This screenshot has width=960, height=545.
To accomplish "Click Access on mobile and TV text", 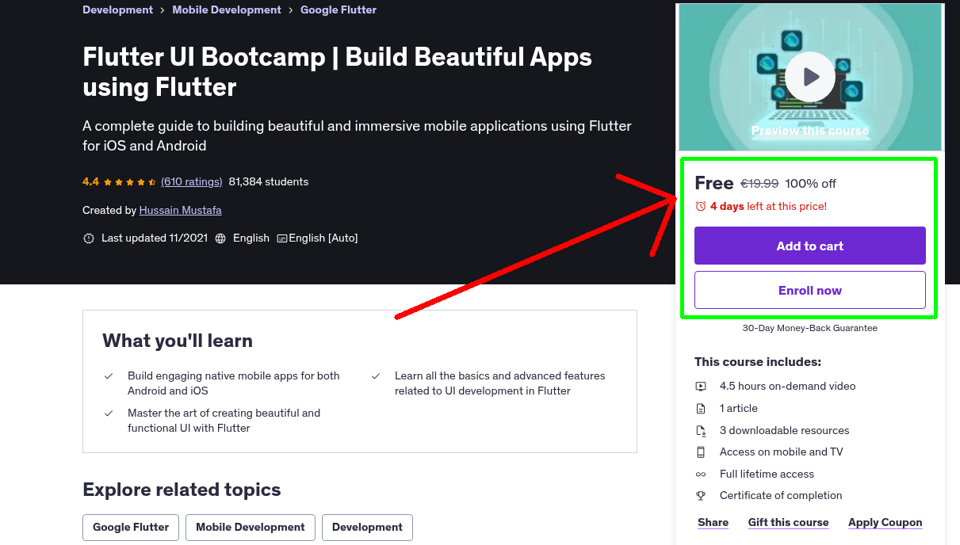I will coord(781,452).
